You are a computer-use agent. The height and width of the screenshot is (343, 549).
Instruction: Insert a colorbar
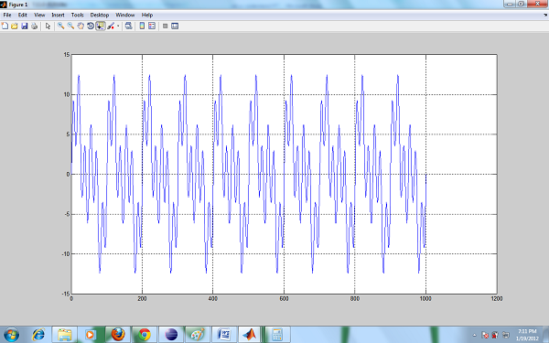[x=142, y=26]
